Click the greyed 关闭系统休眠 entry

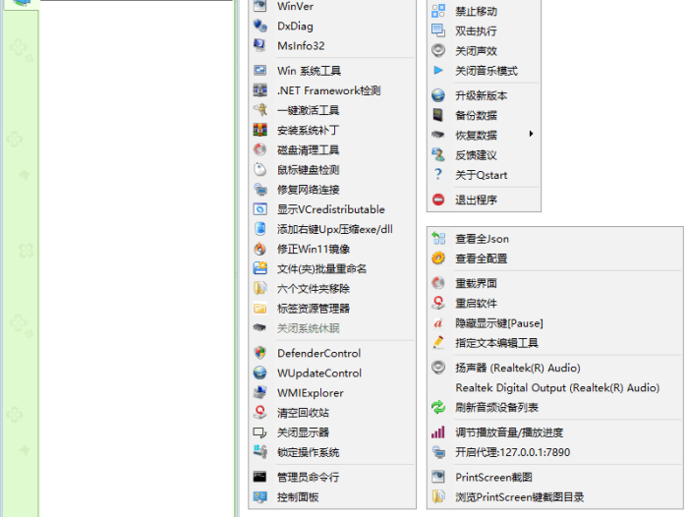tap(332, 328)
